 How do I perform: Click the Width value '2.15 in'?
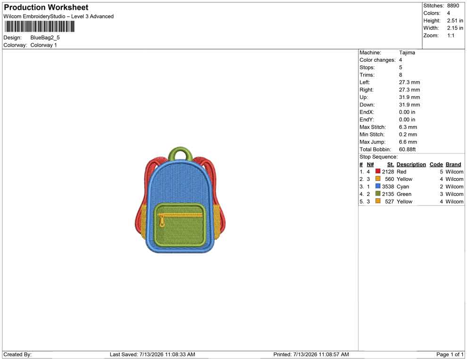[x=455, y=28]
